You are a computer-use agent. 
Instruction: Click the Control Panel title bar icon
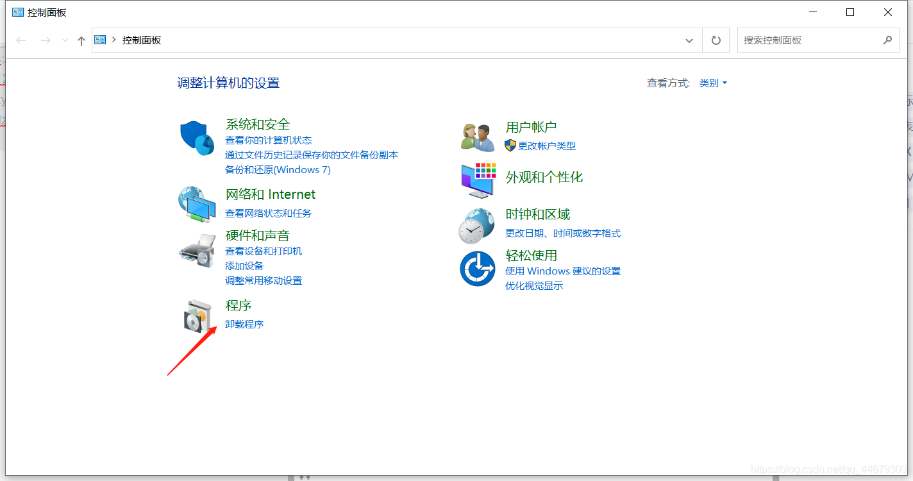click(18, 12)
